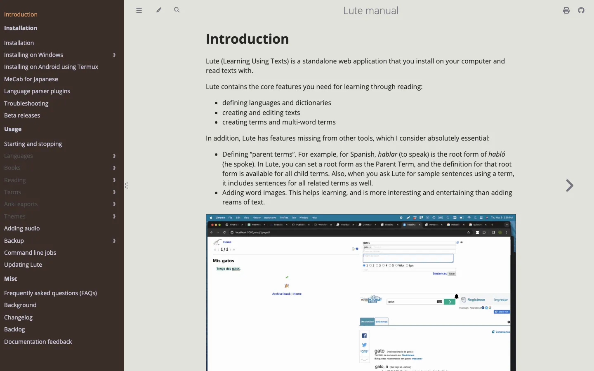Open the Updating Lute page
Viewport: 594px width, 371px height.
[x=23, y=265]
